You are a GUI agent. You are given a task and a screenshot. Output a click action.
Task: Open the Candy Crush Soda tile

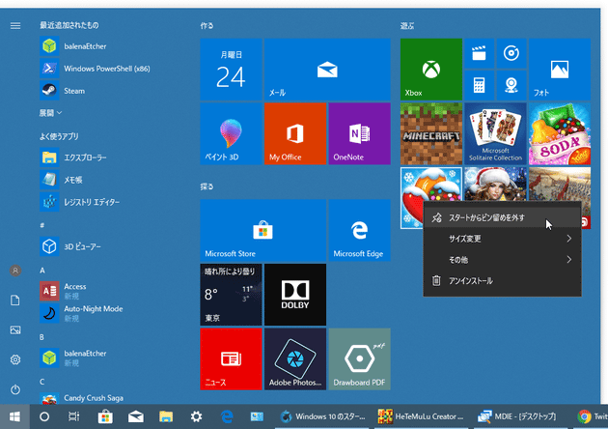(560, 133)
